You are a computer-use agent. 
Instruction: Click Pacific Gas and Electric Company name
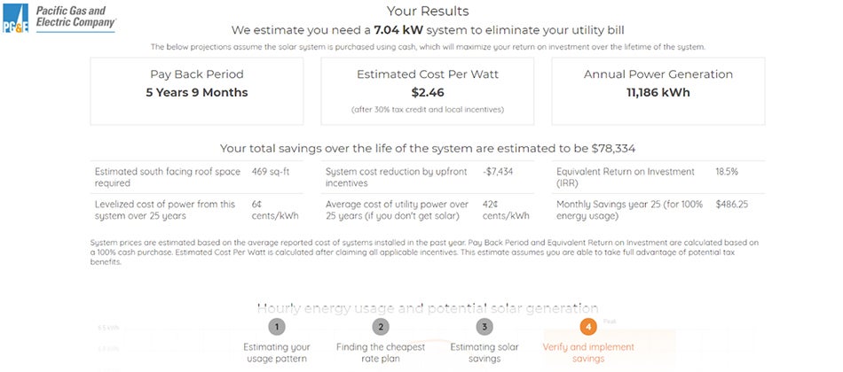coord(75,17)
